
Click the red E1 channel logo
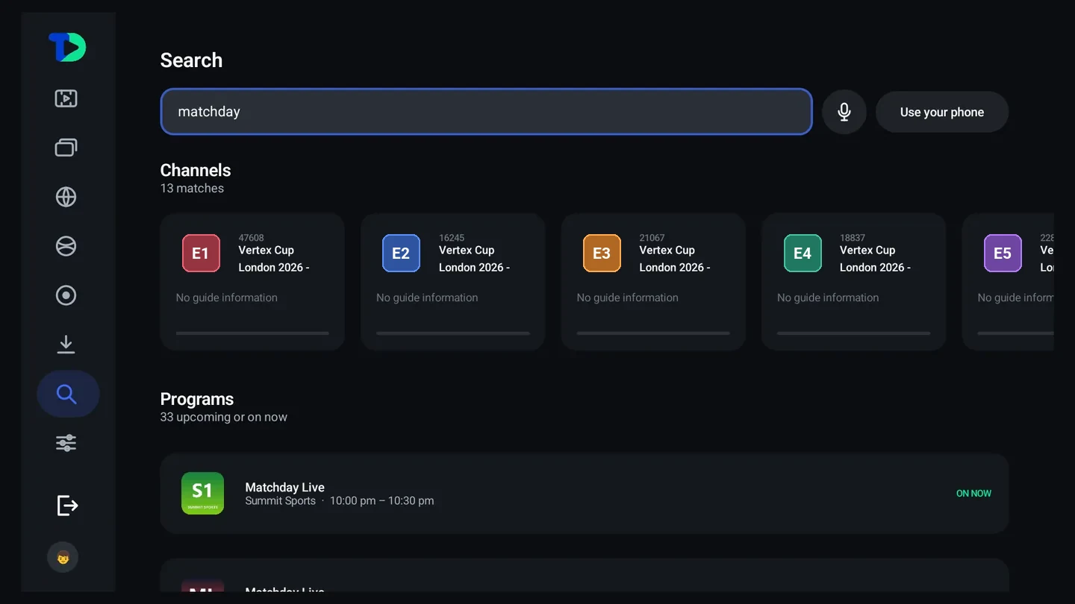[x=201, y=254]
